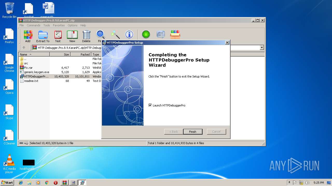
Task: Select the HTTPDebuggerPr... installer row
Action: pyautogui.click(x=60, y=76)
